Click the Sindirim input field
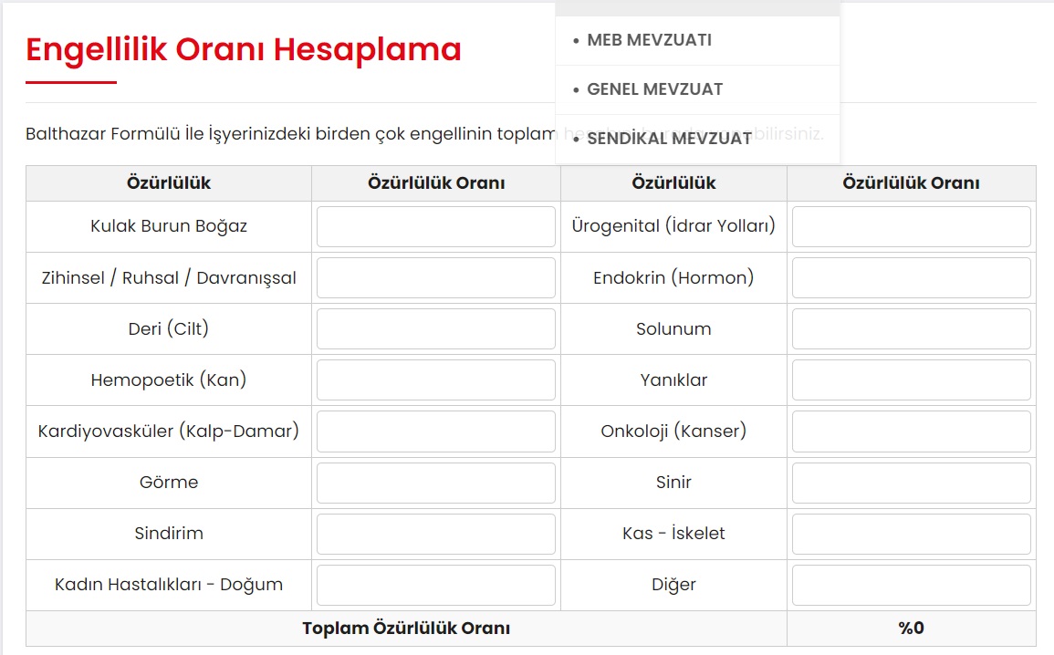The height and width of the screenshot is (655, 1054). tap(435, 534)
